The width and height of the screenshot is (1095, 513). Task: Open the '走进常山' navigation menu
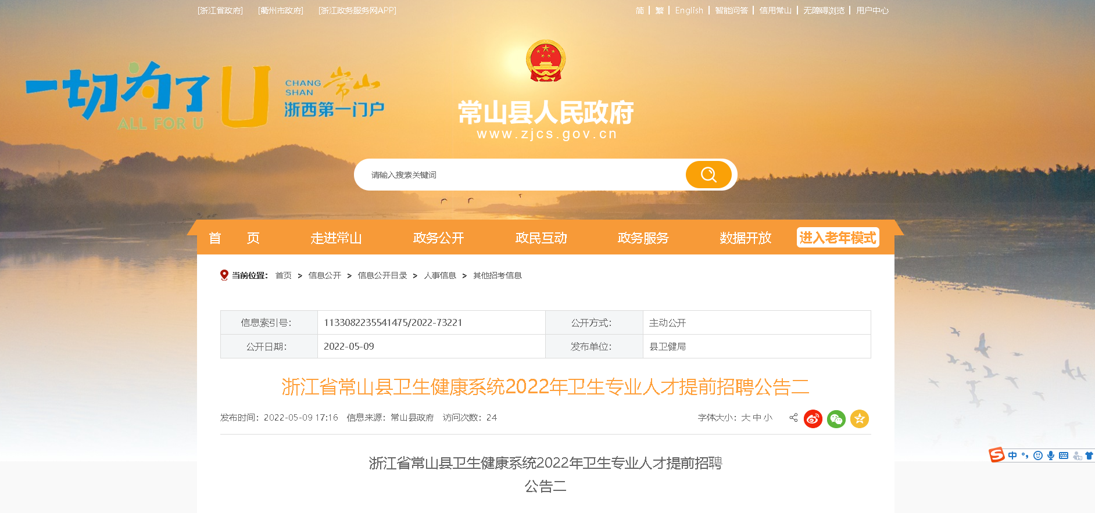(x=336, y=238)
